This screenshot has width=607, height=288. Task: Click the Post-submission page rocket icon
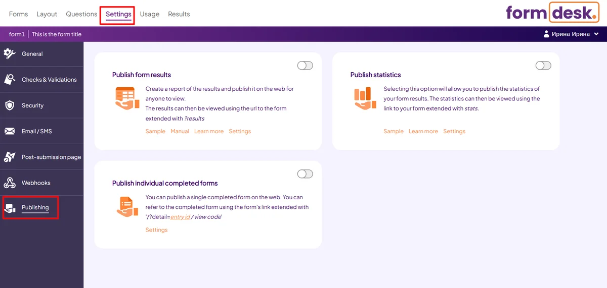10,157
